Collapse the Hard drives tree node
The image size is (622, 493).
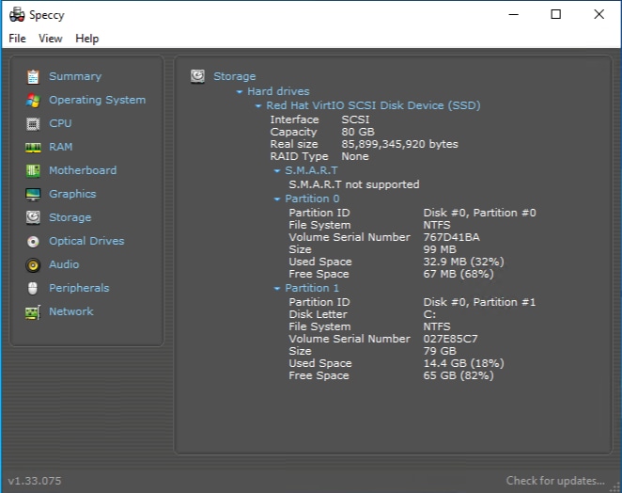pyautogui.click(x=240, y=92)
